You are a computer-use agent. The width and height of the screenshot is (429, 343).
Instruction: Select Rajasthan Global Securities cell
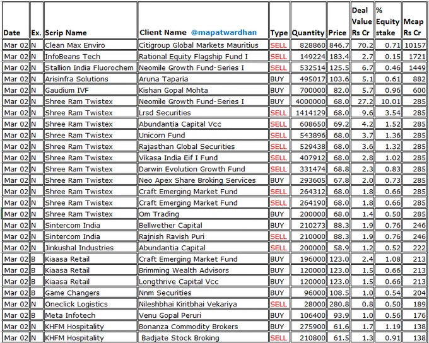203,146
